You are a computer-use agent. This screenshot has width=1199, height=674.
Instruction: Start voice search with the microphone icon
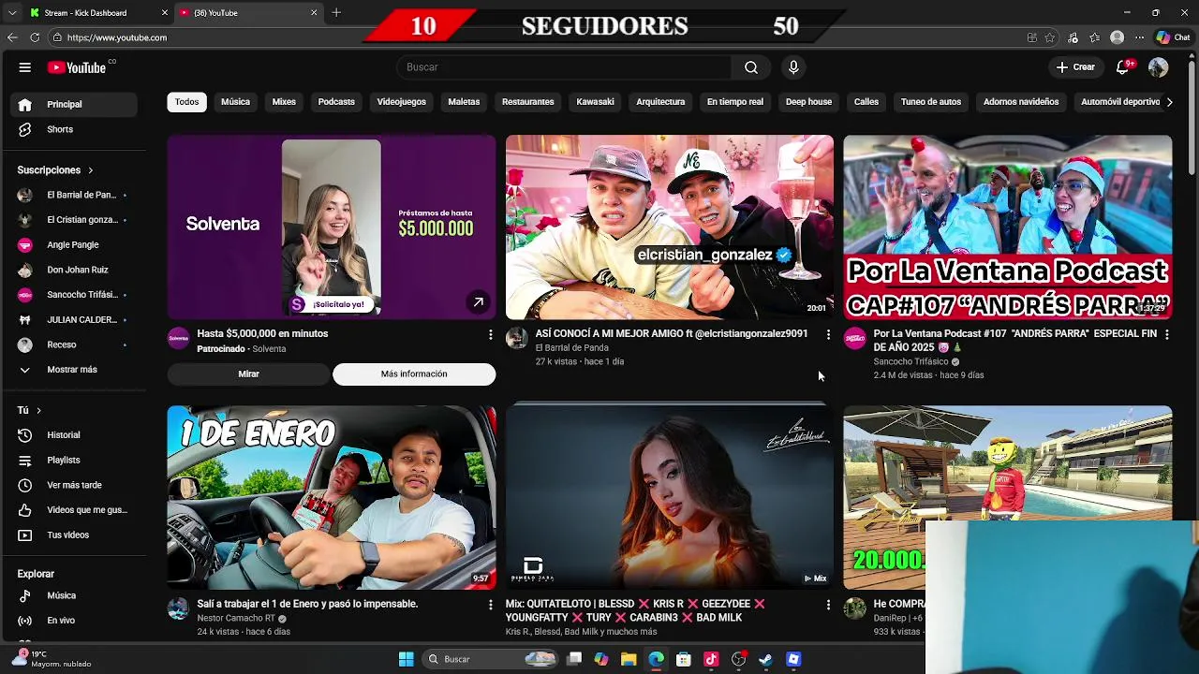pyautogui.click(x=793, y=67)
